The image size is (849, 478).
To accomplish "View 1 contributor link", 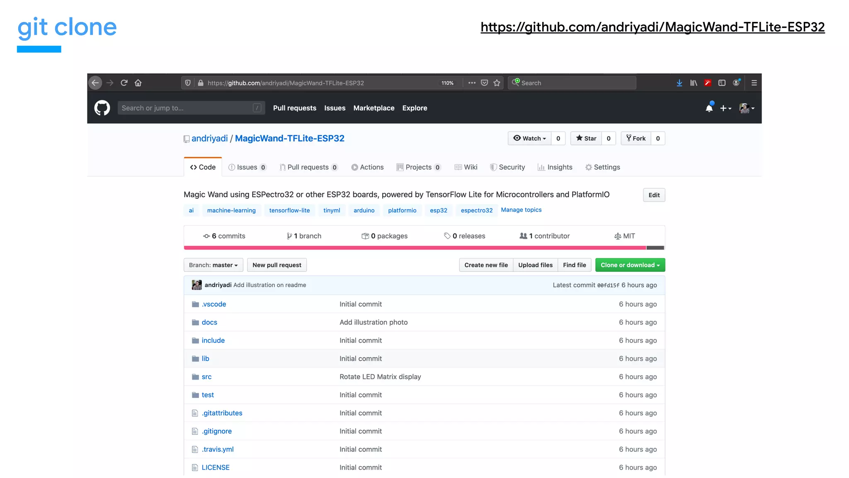I will (x=544, y=236).
